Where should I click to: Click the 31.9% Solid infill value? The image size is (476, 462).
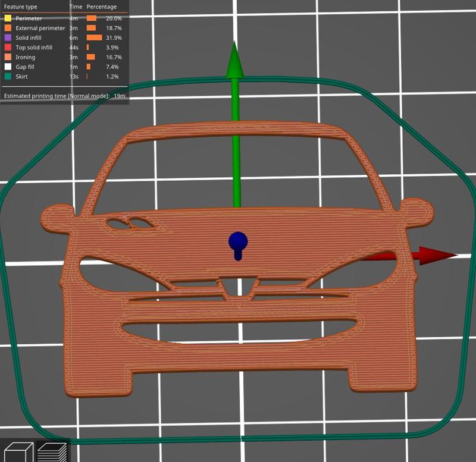(114, 37)
